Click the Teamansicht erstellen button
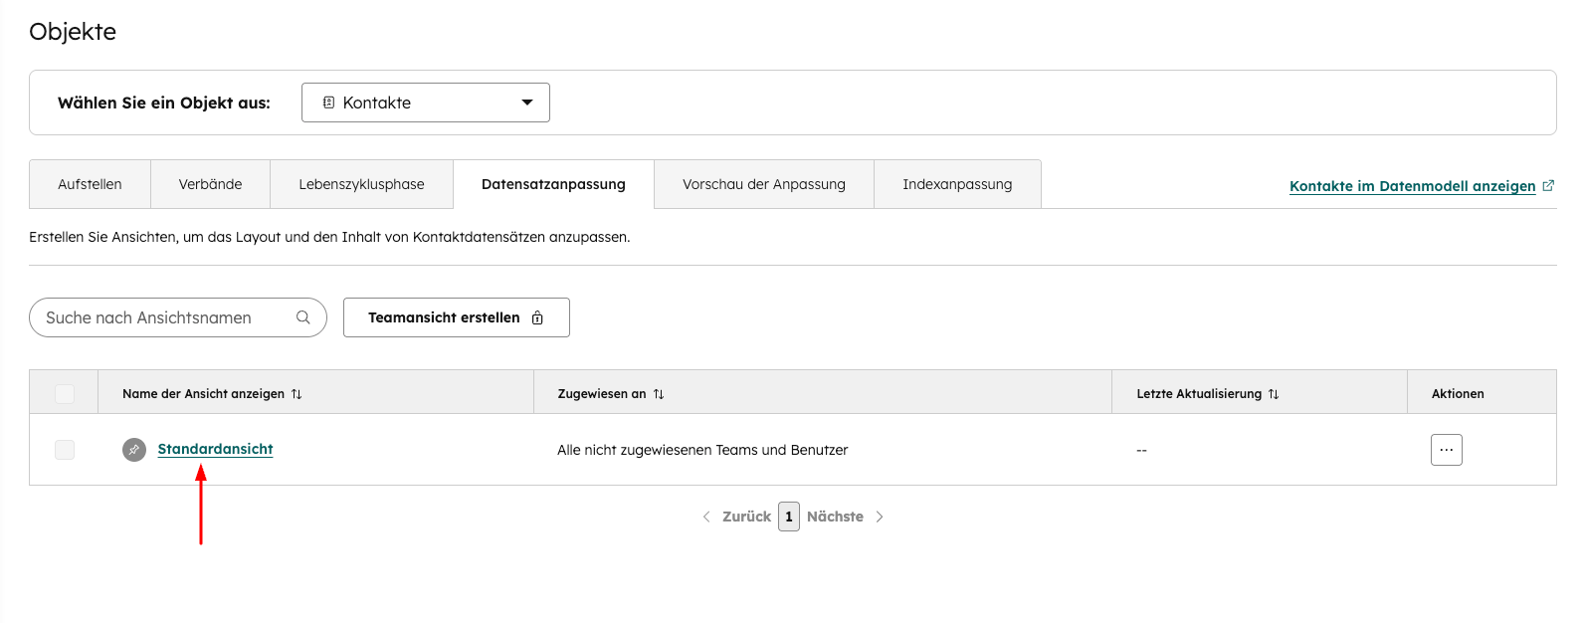Screen dimensions: 1585x623 coord(456,317)
